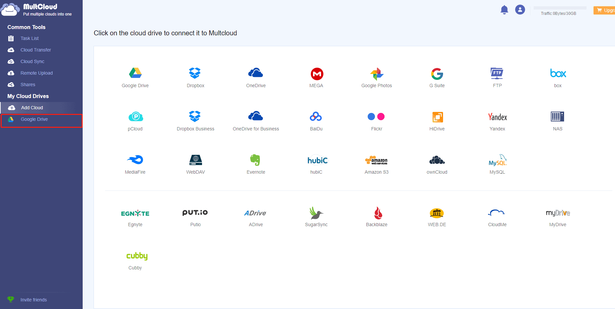Click Invite friends link
615x309 pixels.
[x=34, y=300]
